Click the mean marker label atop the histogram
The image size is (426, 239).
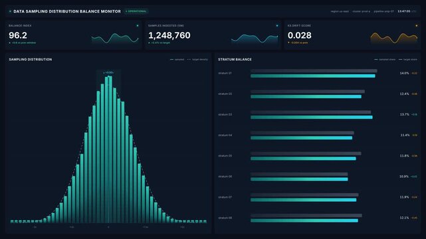click(108, 72)
